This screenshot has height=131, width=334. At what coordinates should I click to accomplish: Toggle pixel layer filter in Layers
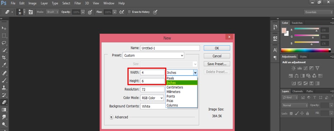click(x=303, y=98)
